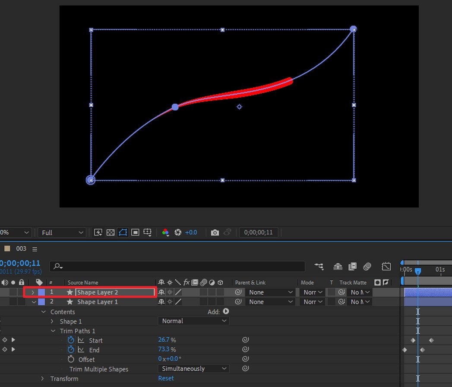Open the Graph Editor icon
The height and width of the screenshot is (387, 452).
[x=386, y=266]
